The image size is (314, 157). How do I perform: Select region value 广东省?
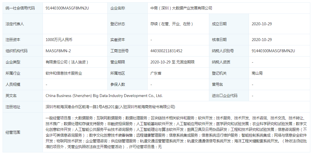156,73
